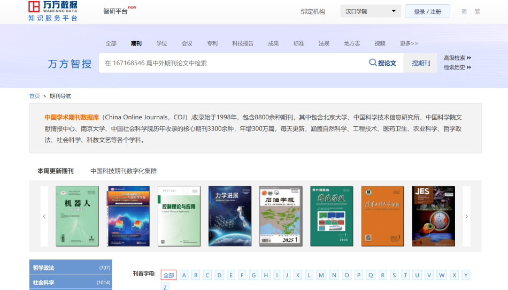The width and height of the screenshot is (508, 290).
Task: Switch to traditional Chinese with 繁
Action: pyautogui.click(x=477, y=11)
